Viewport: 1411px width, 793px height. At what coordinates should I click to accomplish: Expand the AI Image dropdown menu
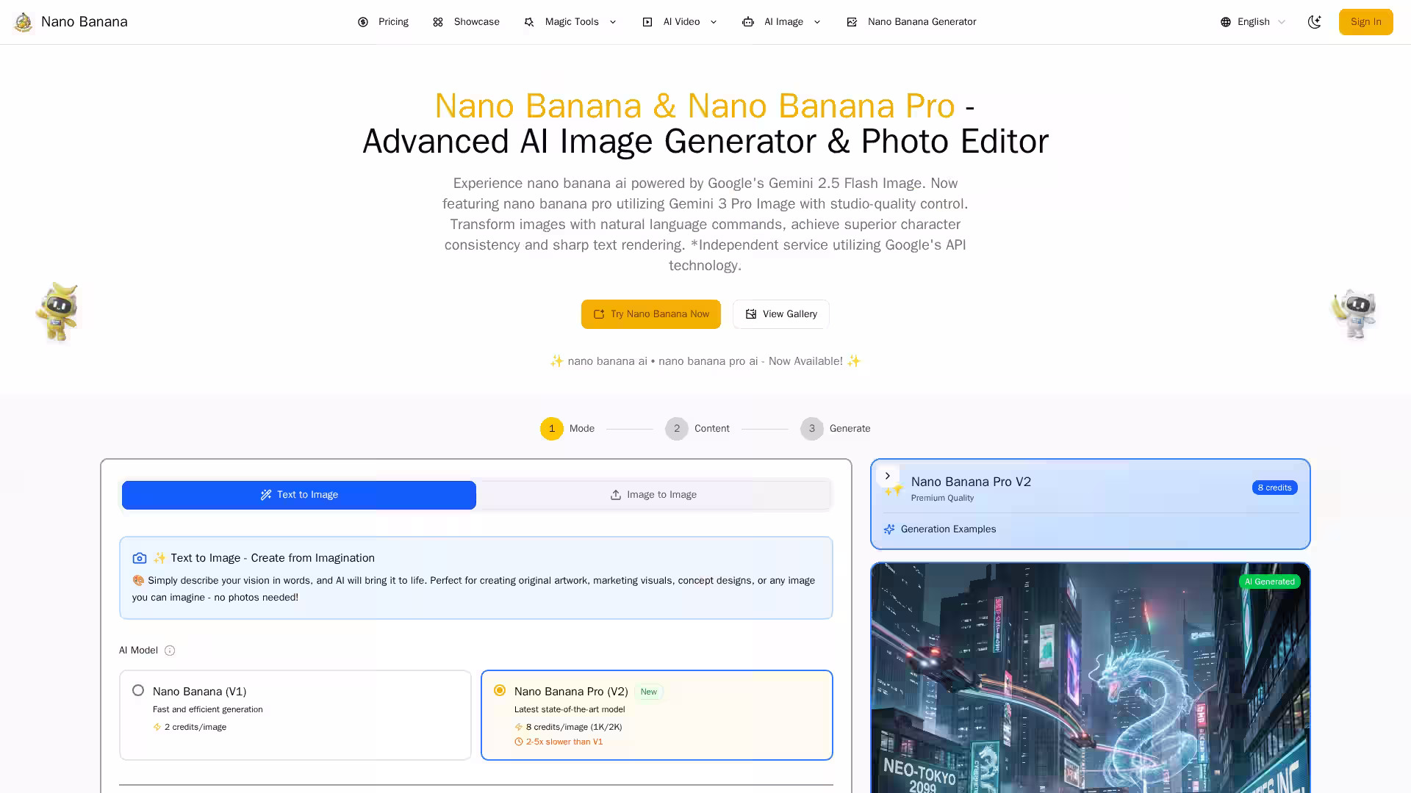(782, 22)
